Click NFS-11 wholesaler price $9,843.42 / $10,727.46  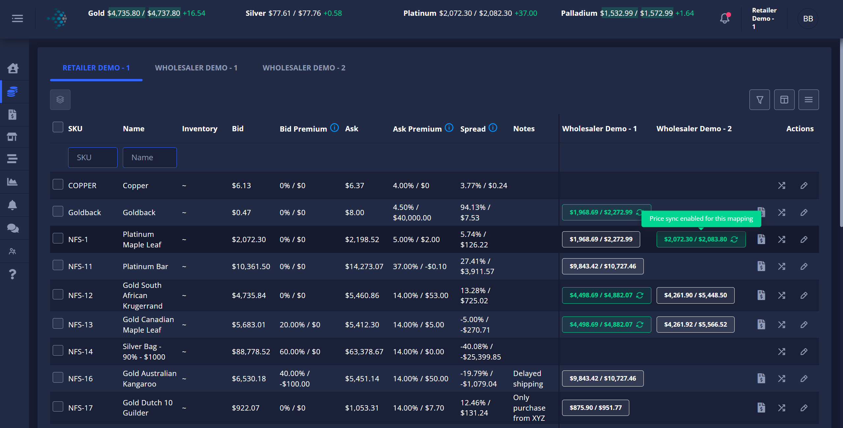click(x=603, y=266)
